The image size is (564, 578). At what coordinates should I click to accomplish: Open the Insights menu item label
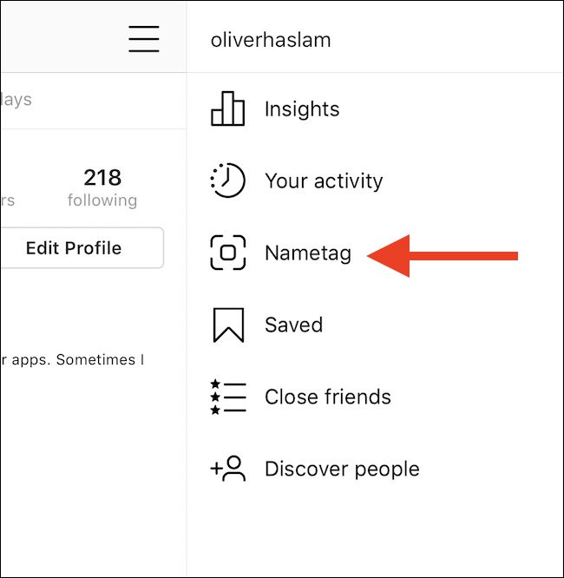click(x=302, y=109)
